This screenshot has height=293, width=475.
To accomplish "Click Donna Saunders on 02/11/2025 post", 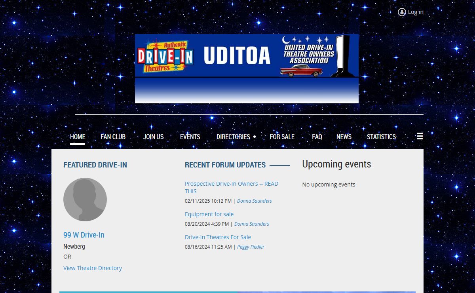I will (255, 201).
